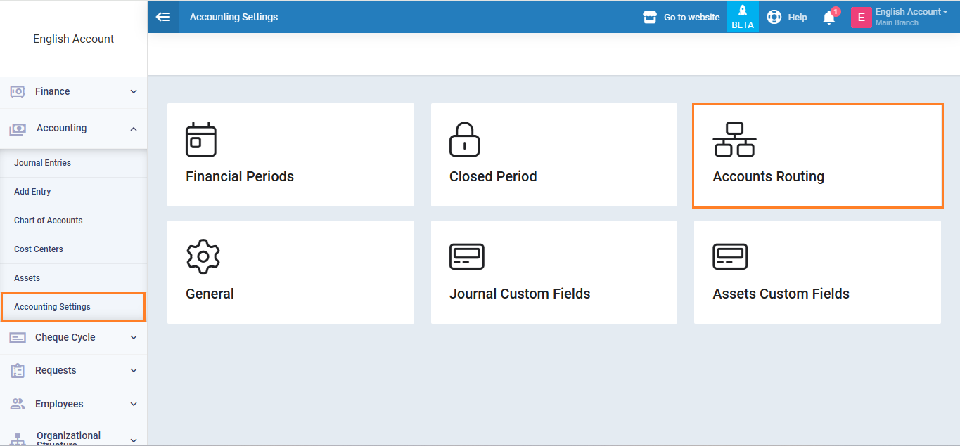Click the padlock icon on Closed Period
The image size is (960, 446).
464,139
